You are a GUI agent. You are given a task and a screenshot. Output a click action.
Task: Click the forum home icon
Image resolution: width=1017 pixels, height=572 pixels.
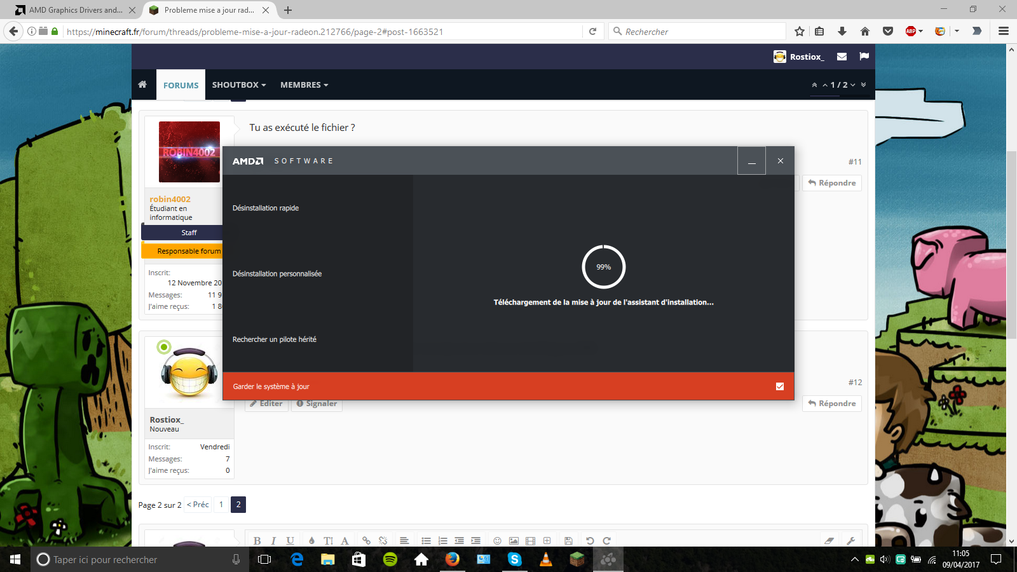coord(142,85)
